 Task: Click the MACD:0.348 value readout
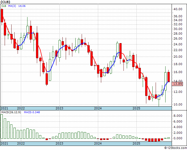tap(32, 112)
